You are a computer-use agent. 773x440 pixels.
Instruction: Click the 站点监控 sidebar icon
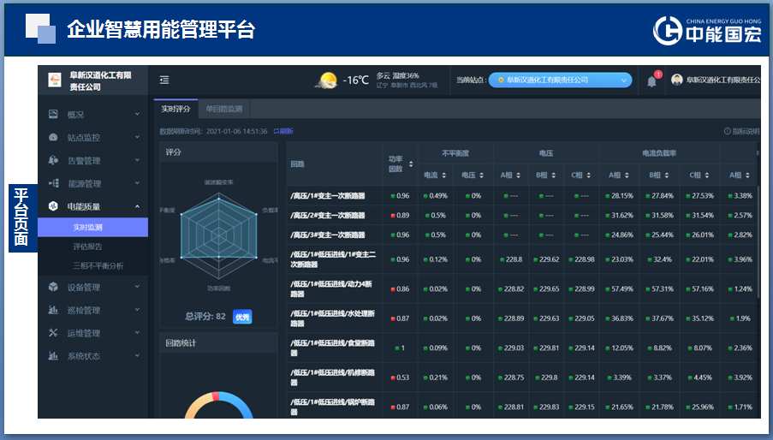pos(53,137)
